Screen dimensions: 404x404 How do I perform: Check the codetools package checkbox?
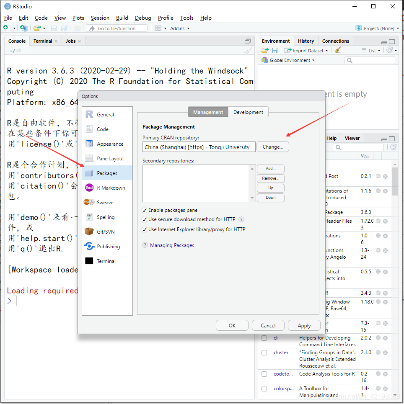coord(264,374)
